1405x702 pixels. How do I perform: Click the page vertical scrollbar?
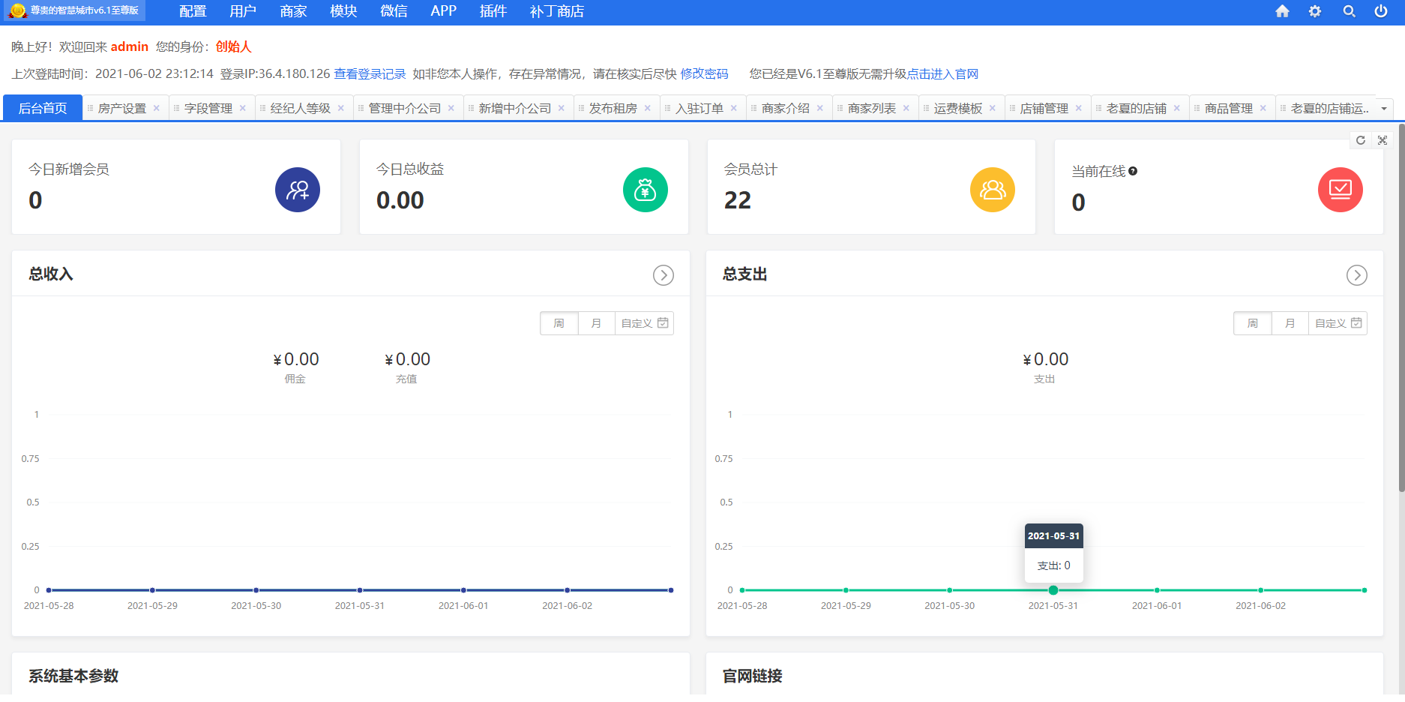1401,307
